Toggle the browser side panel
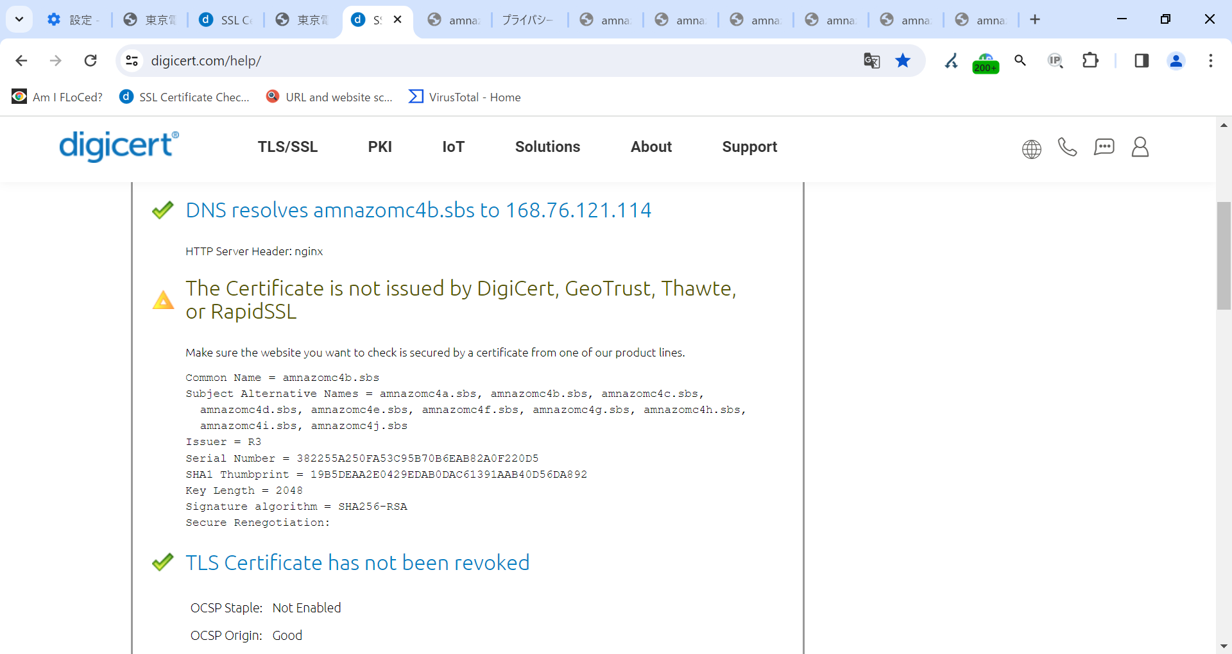Image resolution: width=1232 pixels, height=654 pixels. [x=1142, y=60]
